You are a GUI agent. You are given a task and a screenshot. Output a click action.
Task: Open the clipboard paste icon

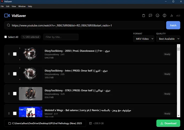pyautogui.click(x=143, y=15)
